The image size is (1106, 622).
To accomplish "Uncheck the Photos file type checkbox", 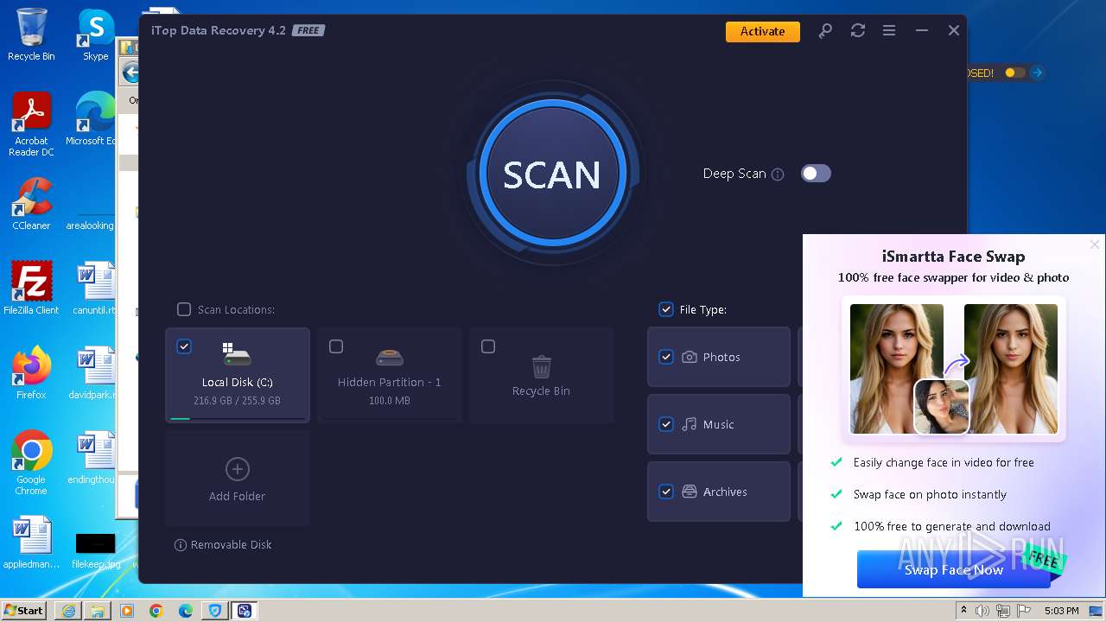I will tap(665, 357).
